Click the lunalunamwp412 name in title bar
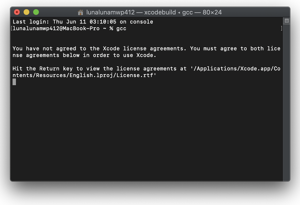Viewport: 300px width, 205px height. tap(110, 12)
